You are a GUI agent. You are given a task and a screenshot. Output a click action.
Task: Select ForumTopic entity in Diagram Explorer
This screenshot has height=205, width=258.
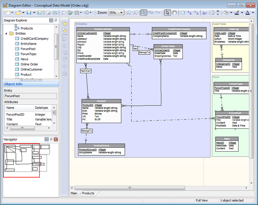pyautogui.click(x=28, y=54)
